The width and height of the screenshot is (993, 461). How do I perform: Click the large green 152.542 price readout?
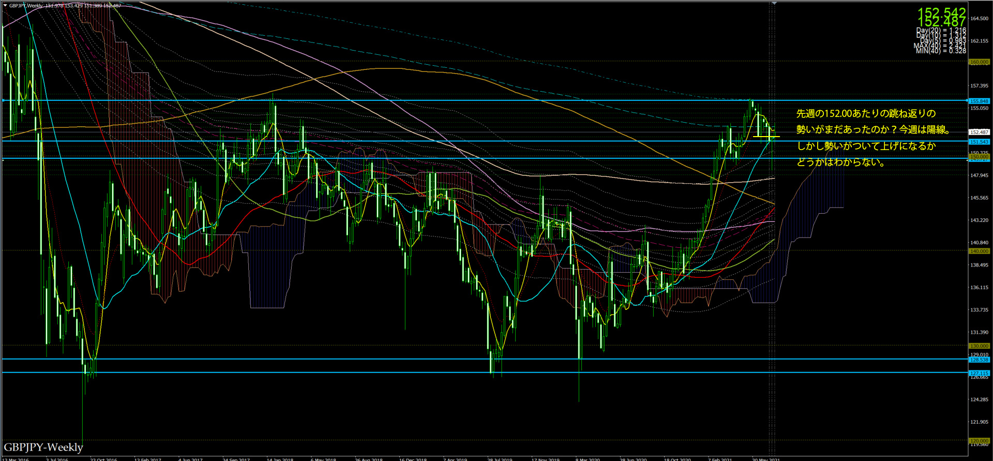941,12
